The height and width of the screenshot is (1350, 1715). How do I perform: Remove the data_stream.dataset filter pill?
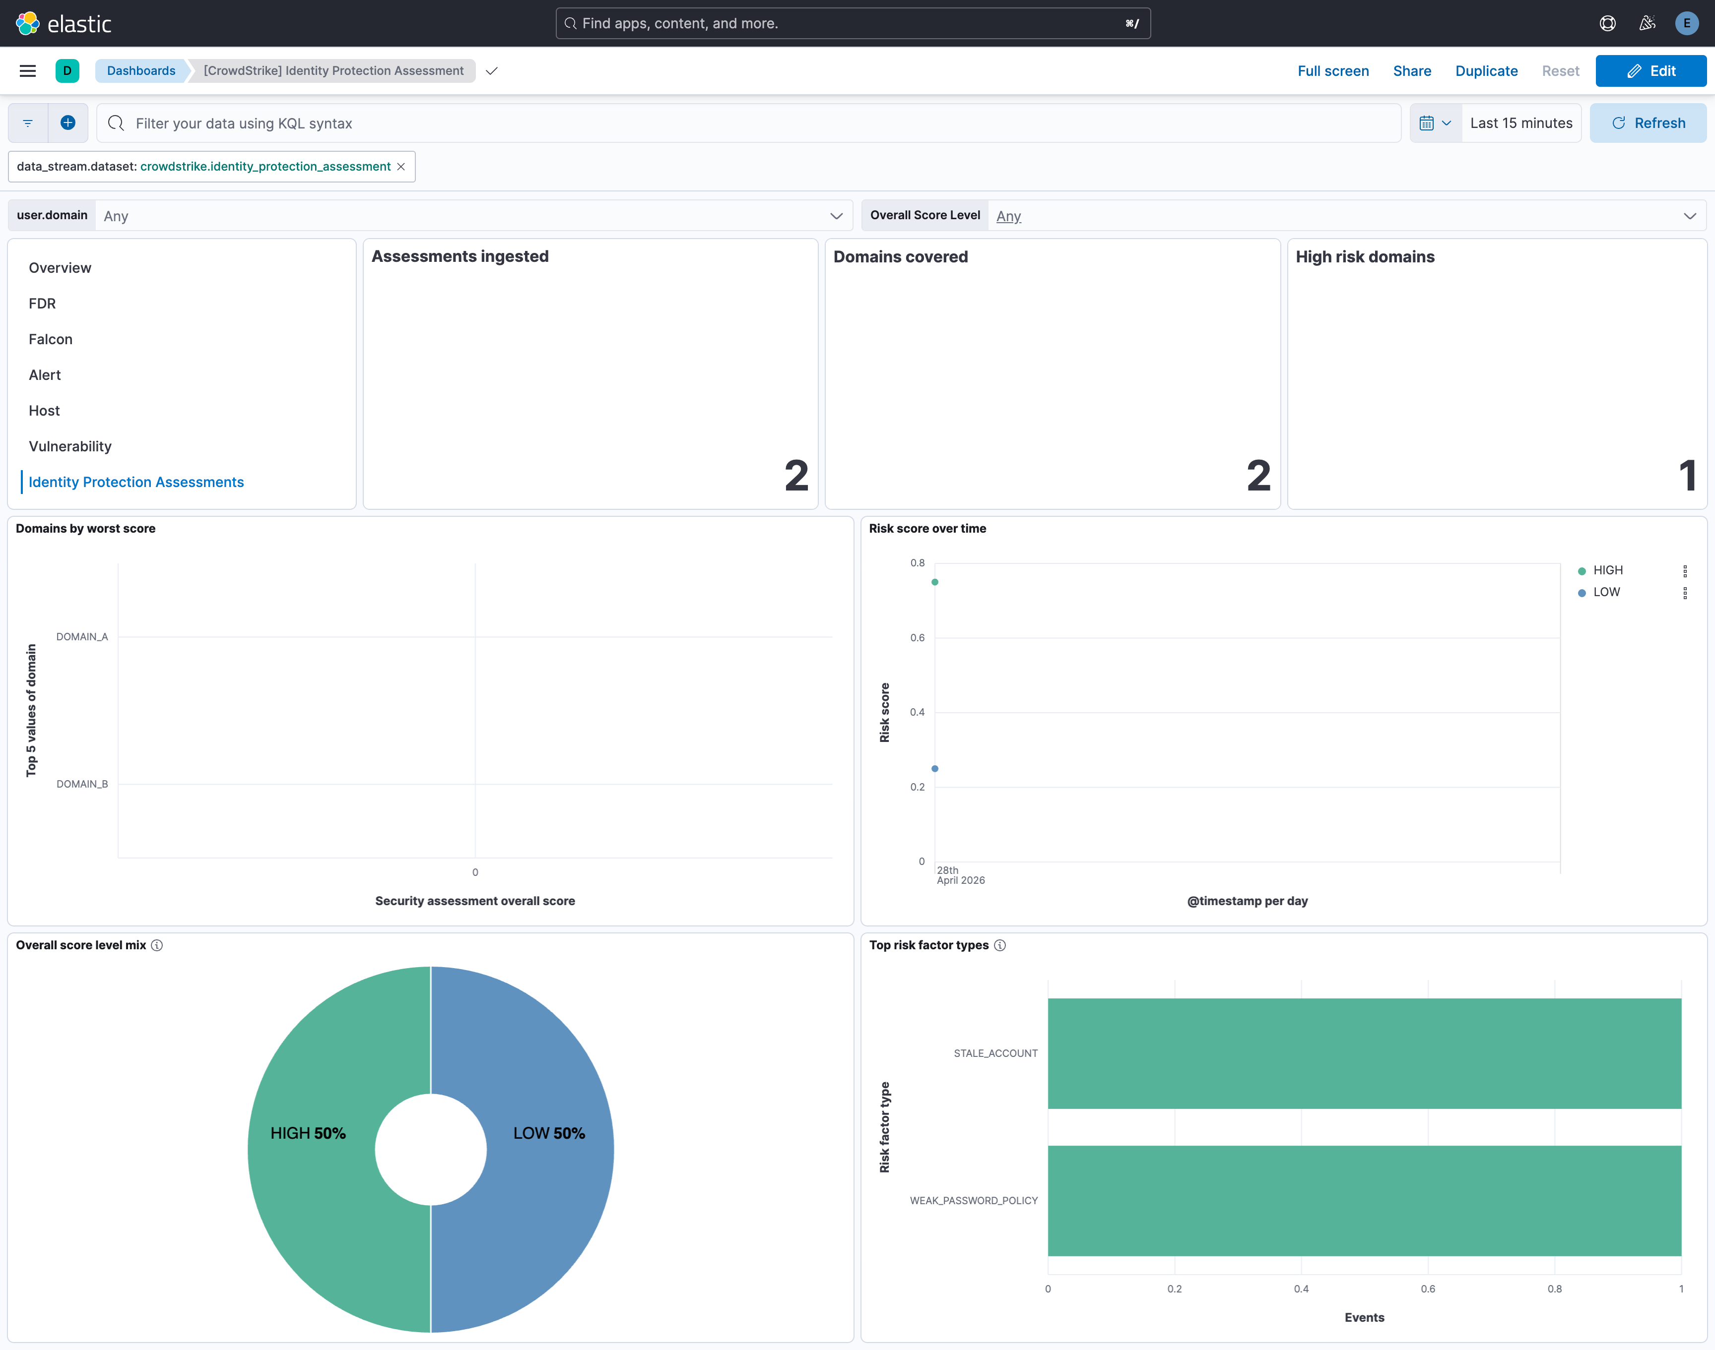pos(401,167)
